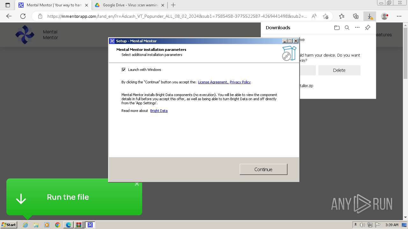View site information lock icon
The height and width of the screenshot is (229, 408).
(x=40, y=16)
